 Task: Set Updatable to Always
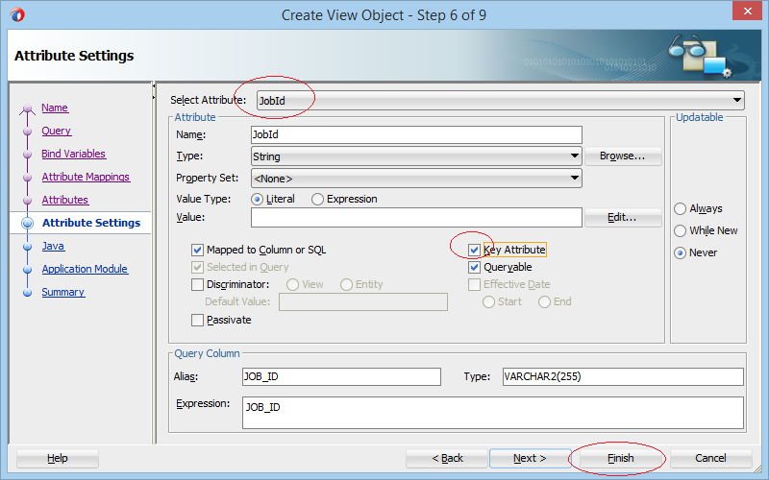[x=680, y=209]
